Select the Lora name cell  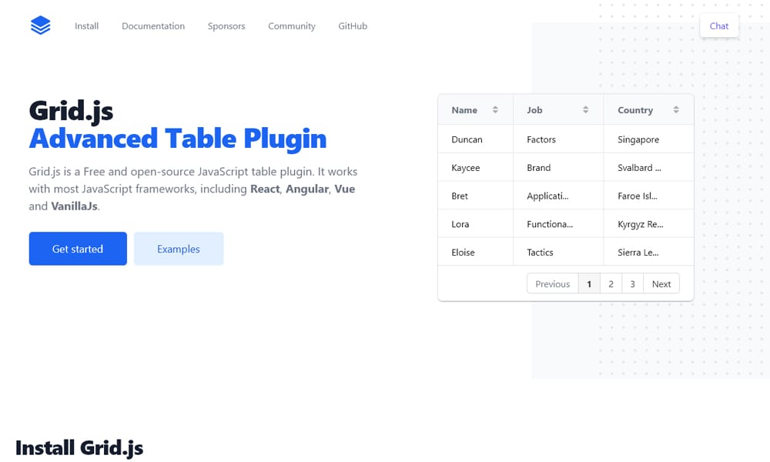click(x=475, y=224)
